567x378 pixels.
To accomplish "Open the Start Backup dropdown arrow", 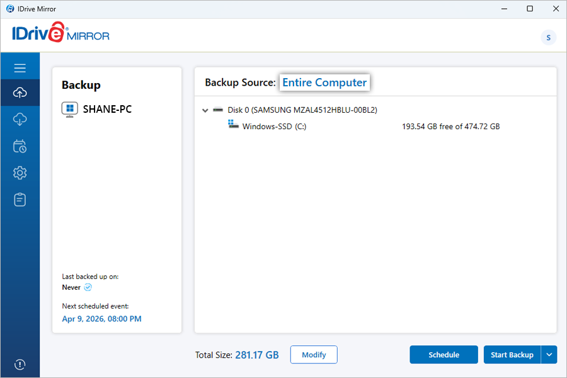I will (549, 355).
